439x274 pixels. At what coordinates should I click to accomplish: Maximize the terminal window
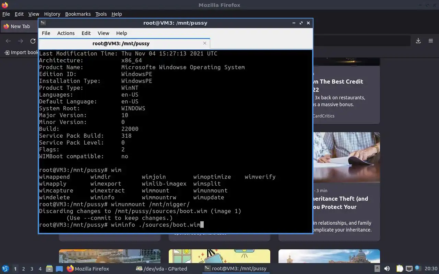point(301,23)
